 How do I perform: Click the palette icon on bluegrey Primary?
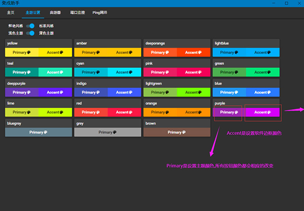[x=46, y=132]
